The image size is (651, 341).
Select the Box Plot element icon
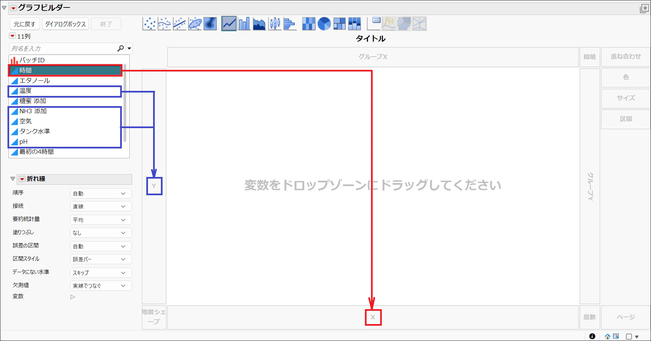point(275,24)
